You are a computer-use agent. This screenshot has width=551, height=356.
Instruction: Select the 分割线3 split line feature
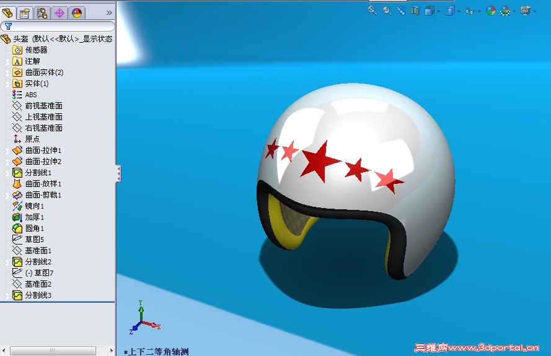tap(32, 295)
